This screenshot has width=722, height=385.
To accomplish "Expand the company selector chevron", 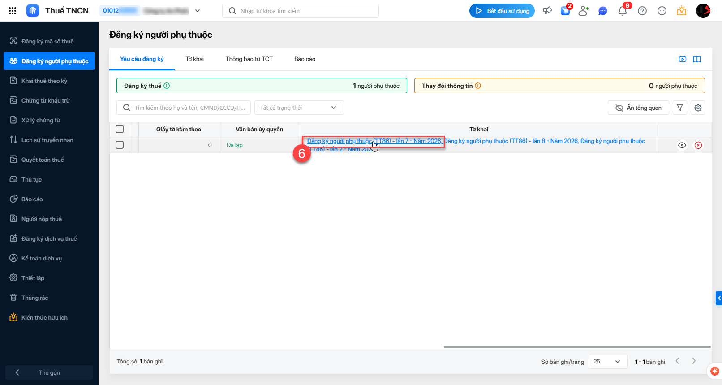I will click(198, 11).
